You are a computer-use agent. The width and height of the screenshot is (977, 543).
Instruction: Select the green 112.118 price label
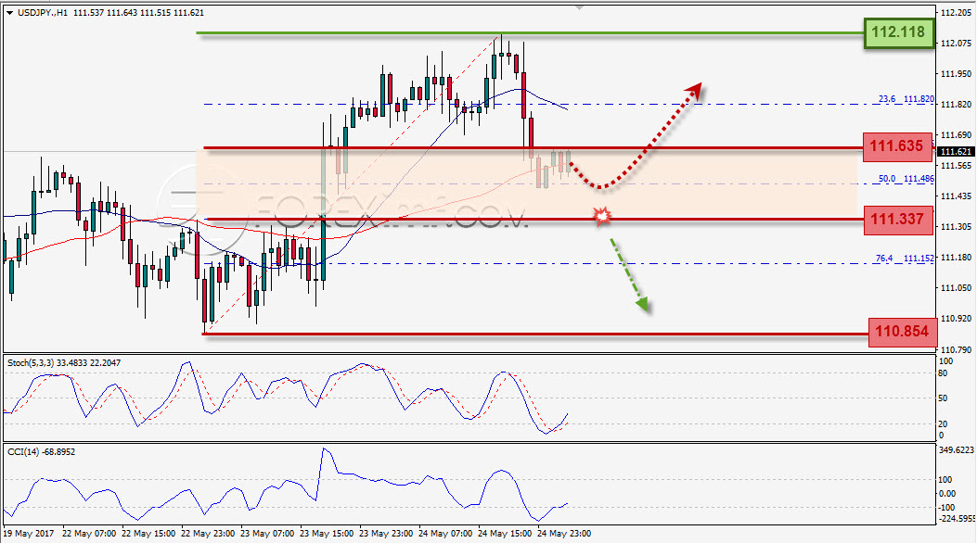898,32
